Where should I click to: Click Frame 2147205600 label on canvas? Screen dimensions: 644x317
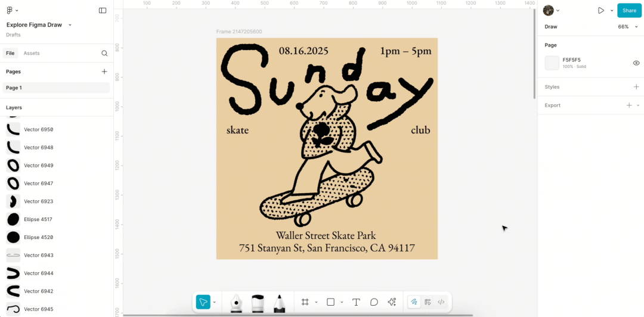(x=239, y=32)
